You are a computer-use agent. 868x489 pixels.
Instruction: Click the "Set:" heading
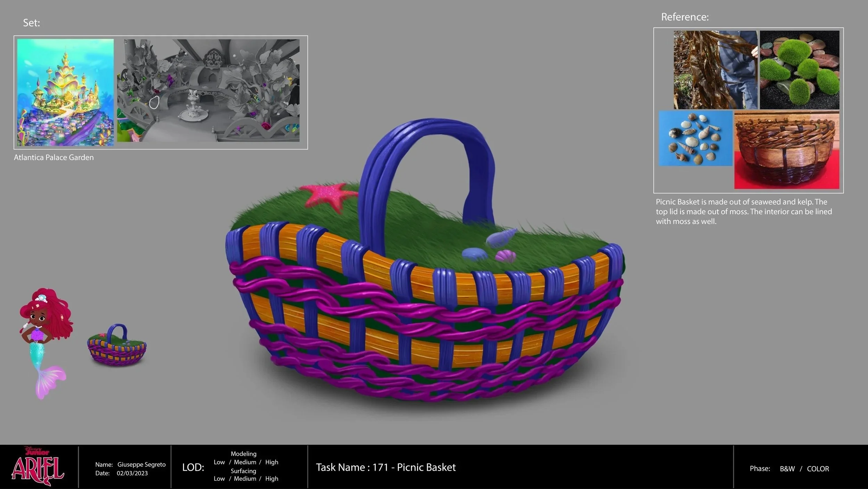click(x=32, y=23)
